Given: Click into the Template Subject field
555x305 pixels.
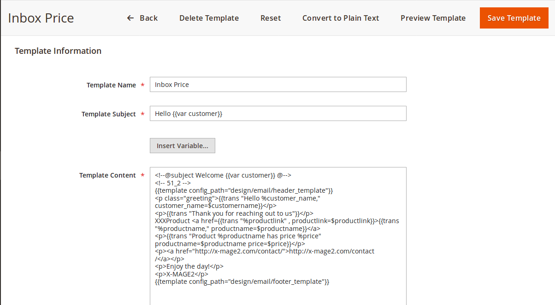Looking at the screenshot, I should (x=278, y=114).
